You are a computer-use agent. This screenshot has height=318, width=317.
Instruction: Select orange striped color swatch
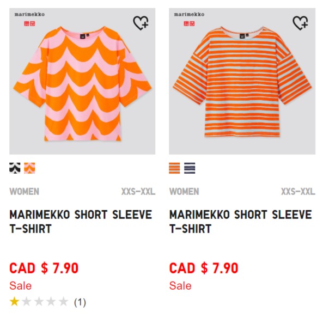tap(174, 168)
